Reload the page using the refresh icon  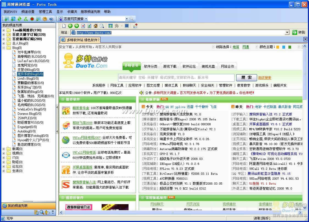click(x=89, y=26)
